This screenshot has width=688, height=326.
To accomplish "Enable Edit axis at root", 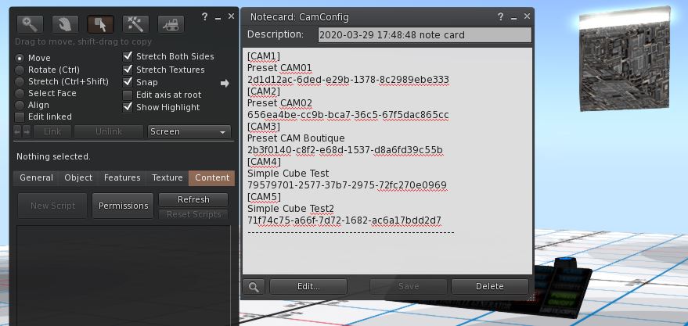I will click(128, 95).
